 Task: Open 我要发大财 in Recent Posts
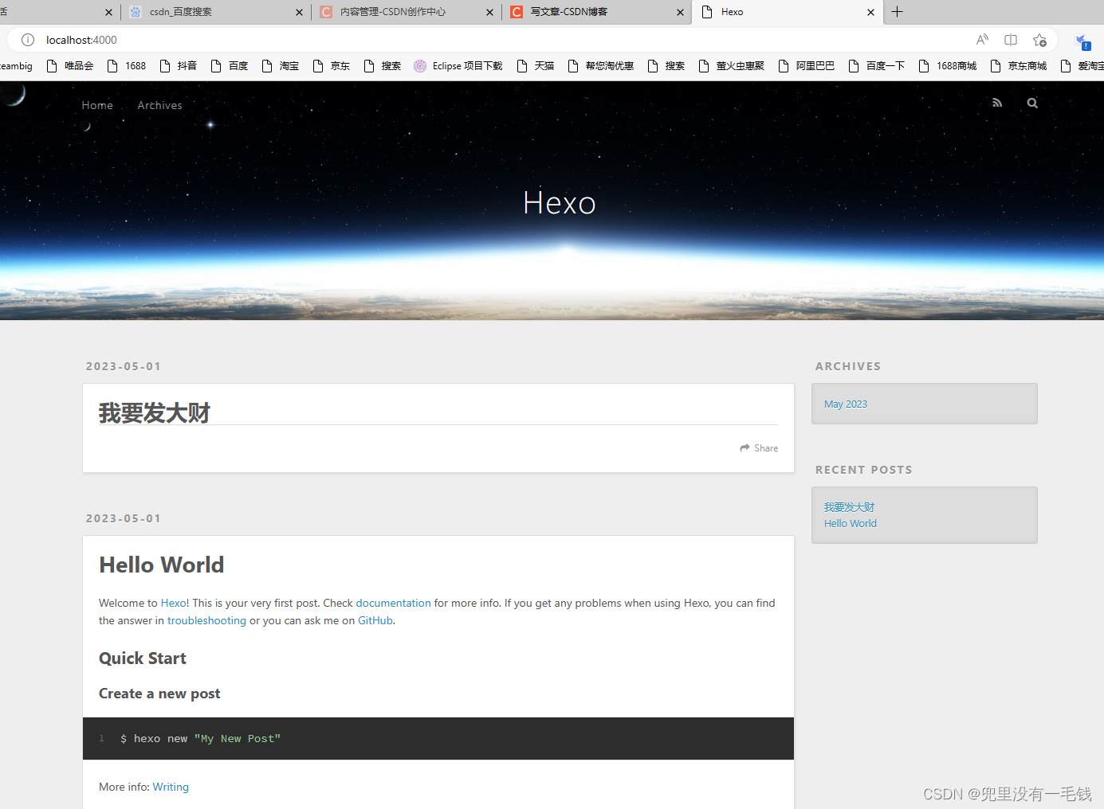tap(849, 507)
